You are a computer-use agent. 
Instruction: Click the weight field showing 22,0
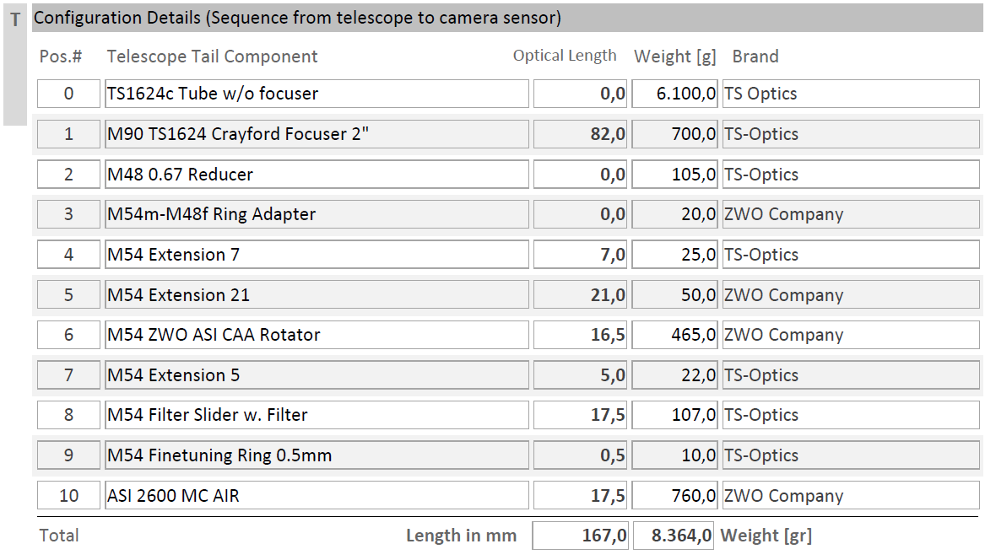[674, 375]
